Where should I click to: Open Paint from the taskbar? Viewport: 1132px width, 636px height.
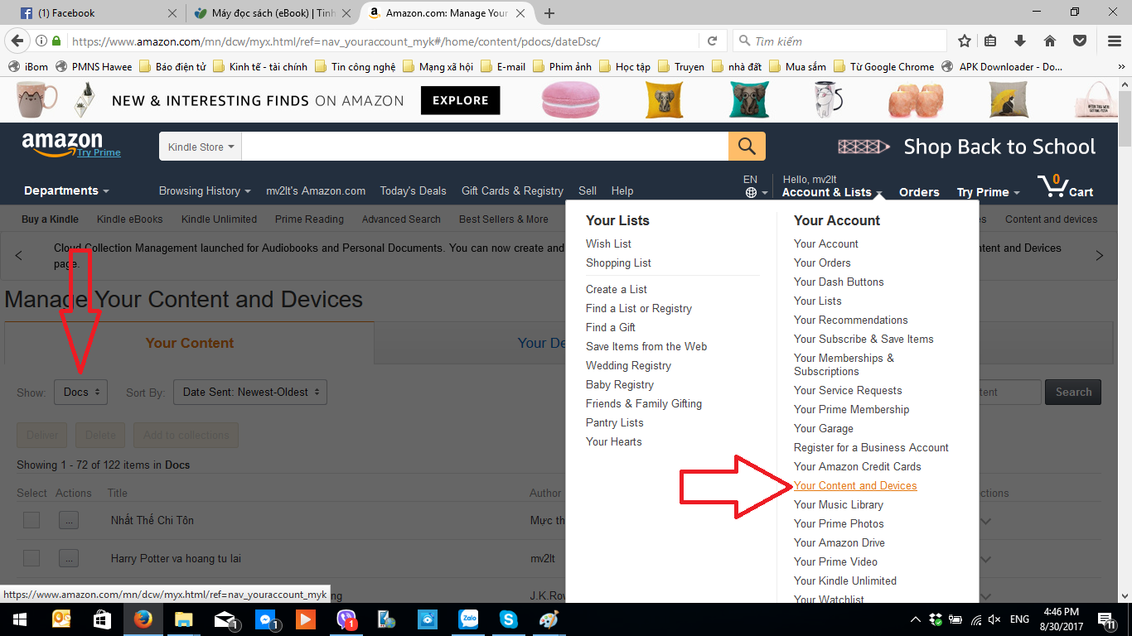pyautogui.click(x=549, y=619)
